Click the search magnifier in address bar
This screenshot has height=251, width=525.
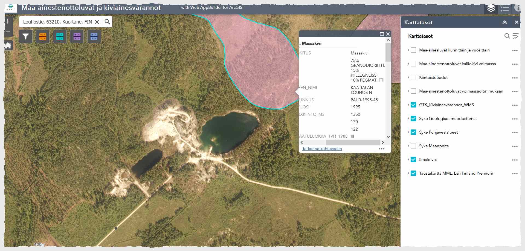tap(107, 22)
